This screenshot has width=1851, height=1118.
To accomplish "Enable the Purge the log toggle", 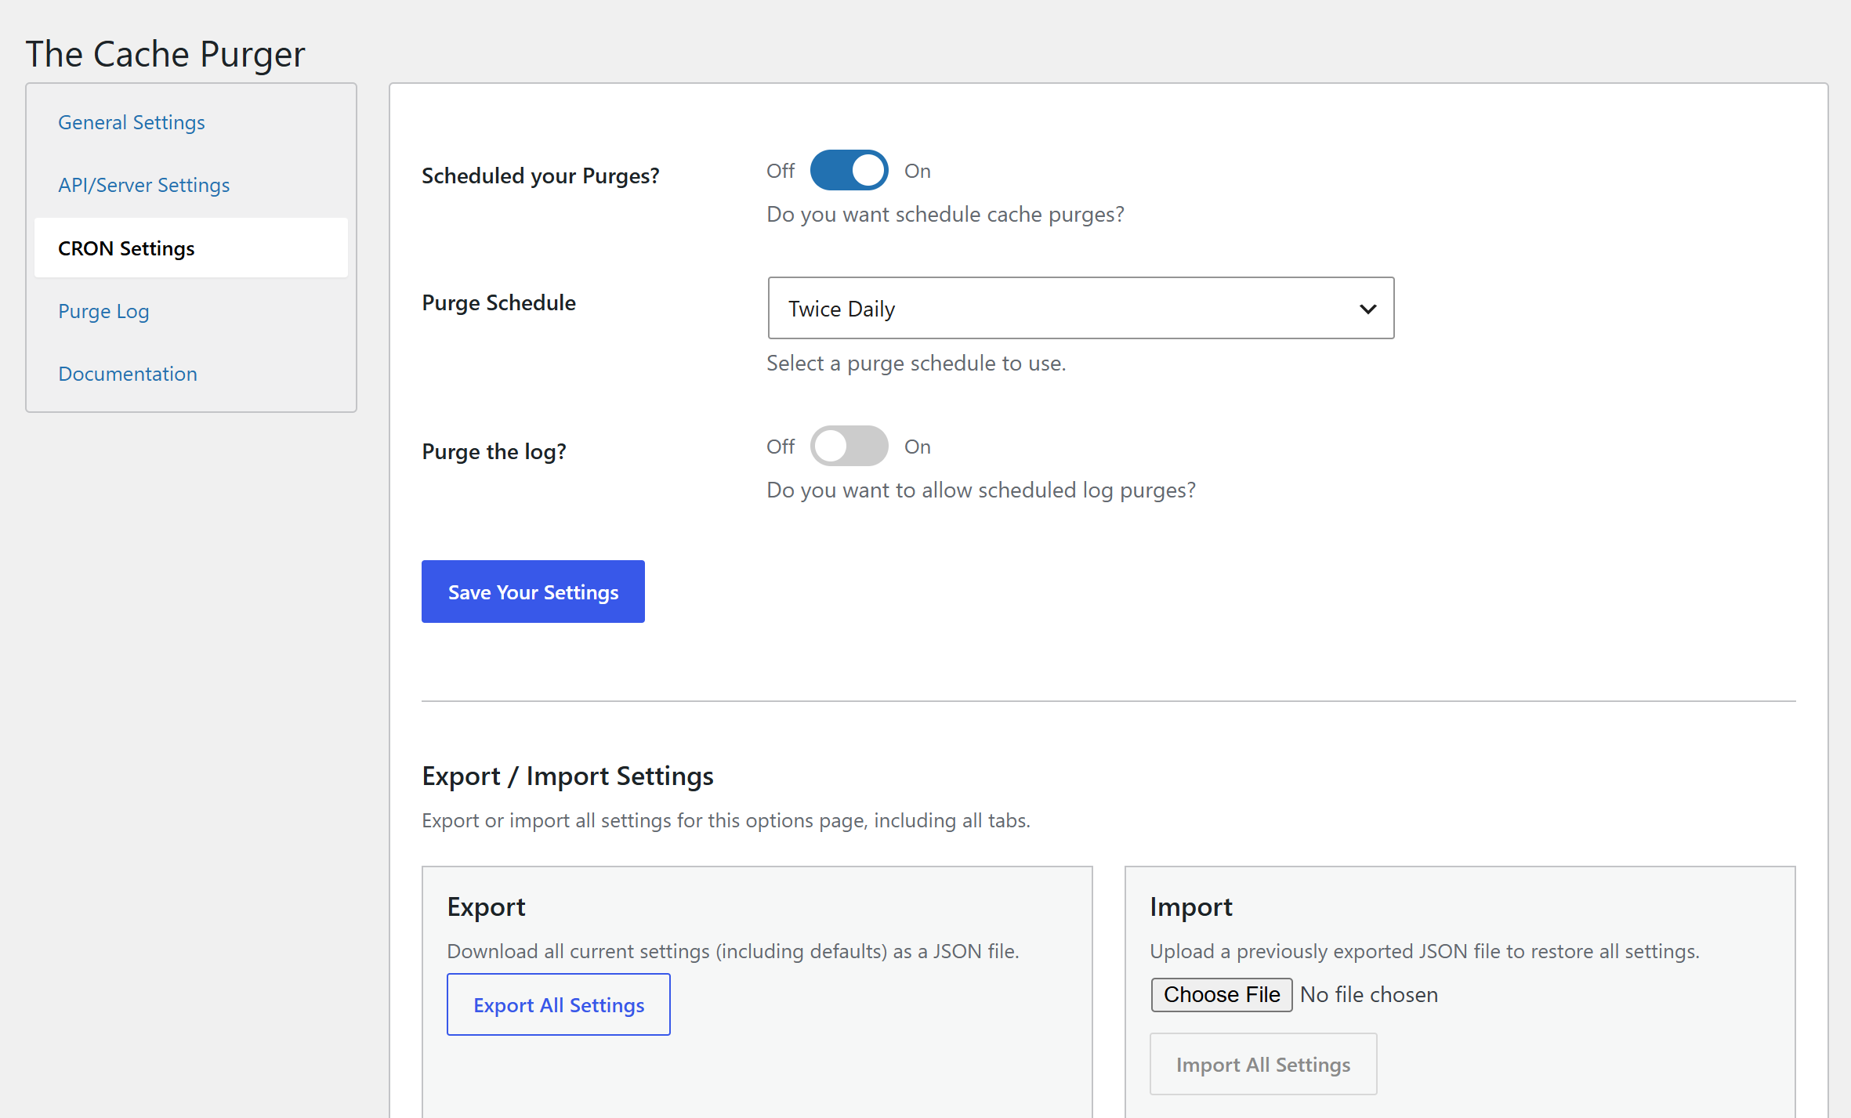I will click(x=849, y=446).
